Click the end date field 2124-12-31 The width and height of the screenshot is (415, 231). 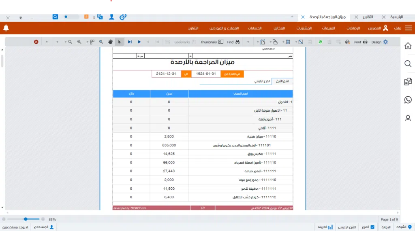(166, 74)
